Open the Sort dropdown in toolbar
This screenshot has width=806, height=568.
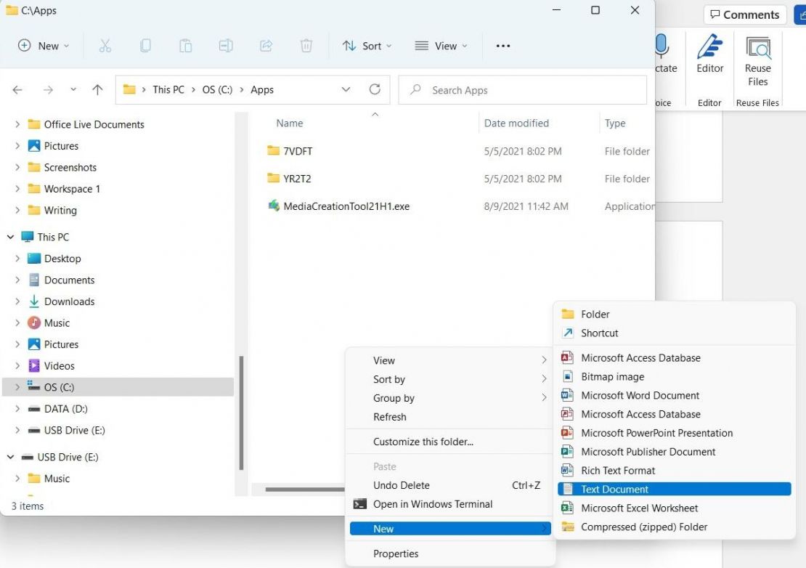click(x=367, y=46)
